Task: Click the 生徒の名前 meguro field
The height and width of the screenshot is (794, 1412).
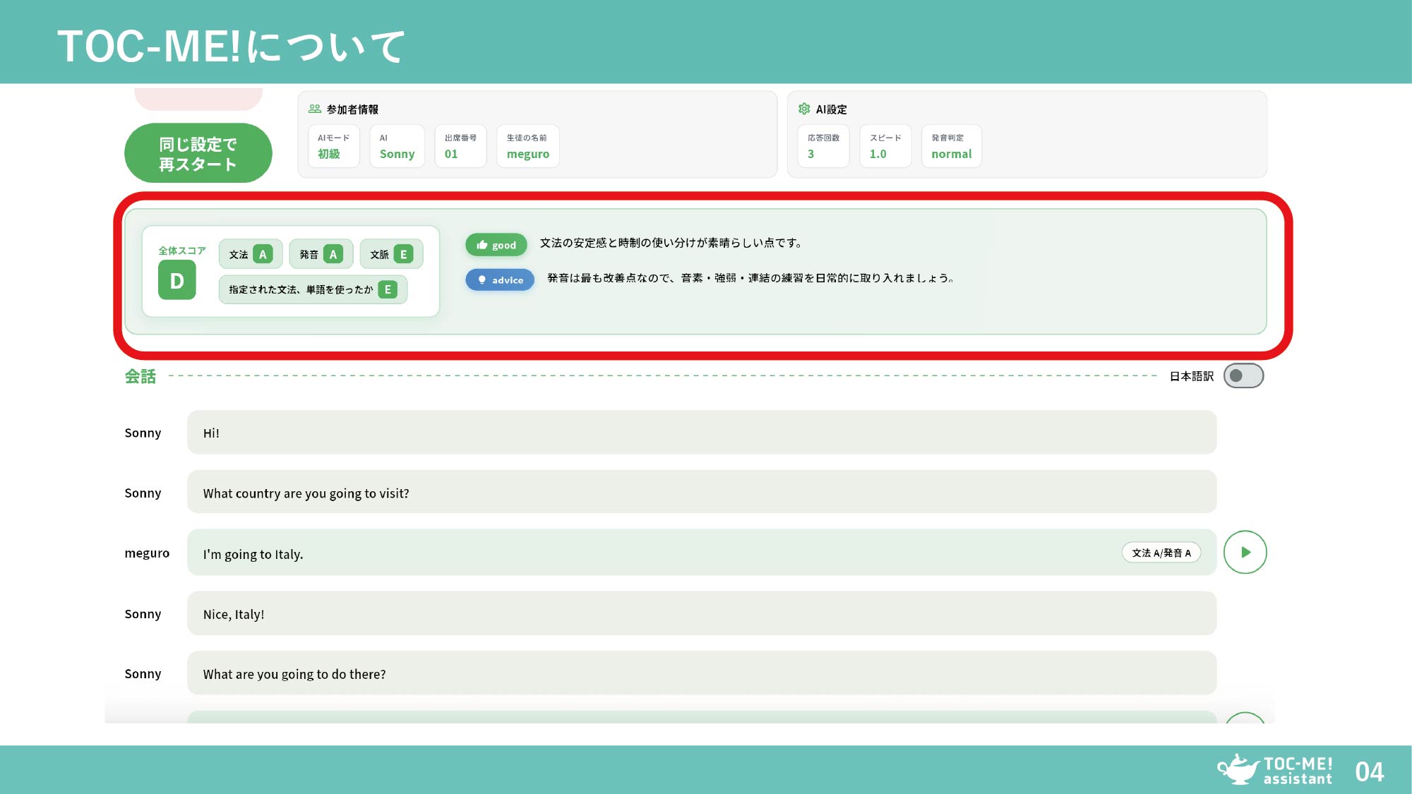Action: click(527, 146)
